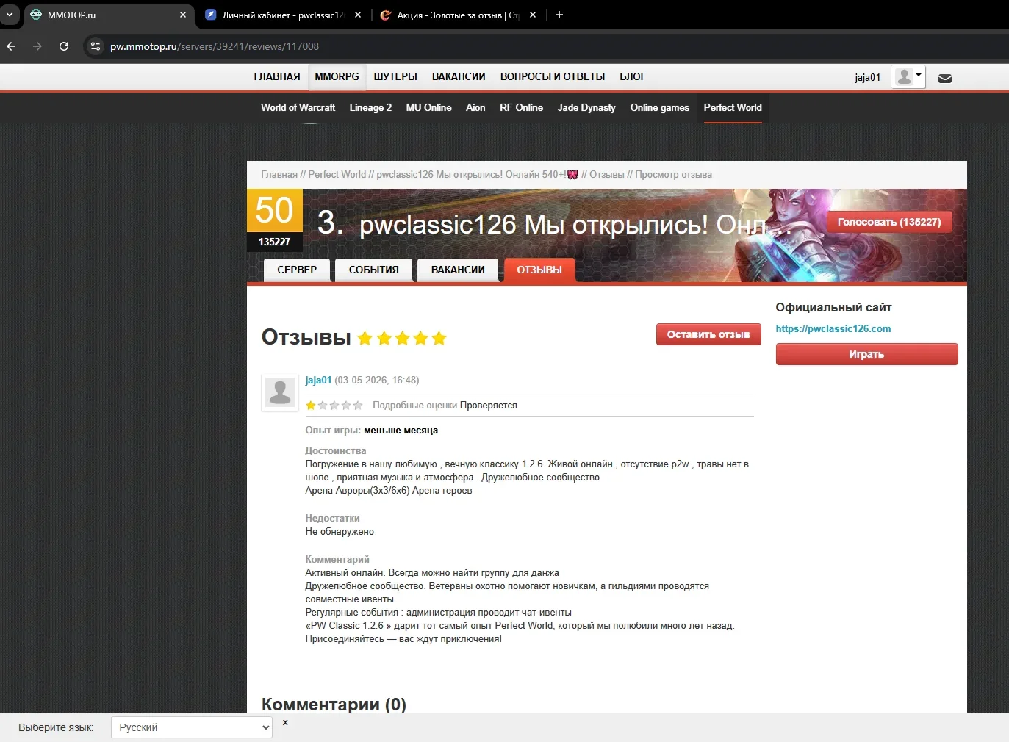Open the СОБЫТИЯ tab

(373, 270)
